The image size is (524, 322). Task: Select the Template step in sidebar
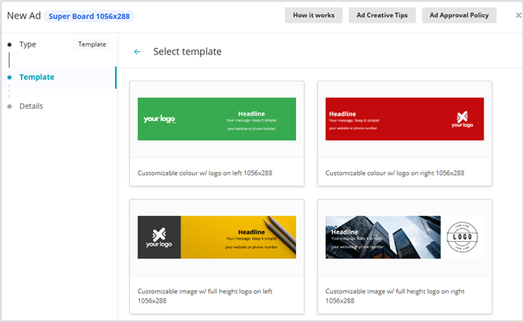37,77
